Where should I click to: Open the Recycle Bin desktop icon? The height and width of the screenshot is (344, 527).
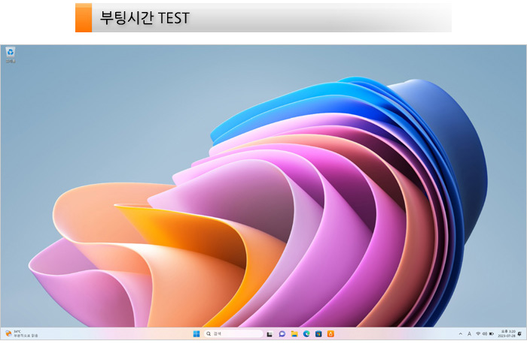[11, 55]
